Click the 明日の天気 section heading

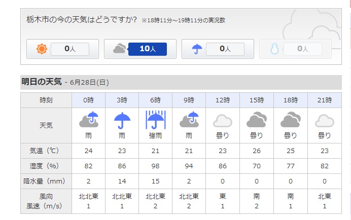coord(42,82)
